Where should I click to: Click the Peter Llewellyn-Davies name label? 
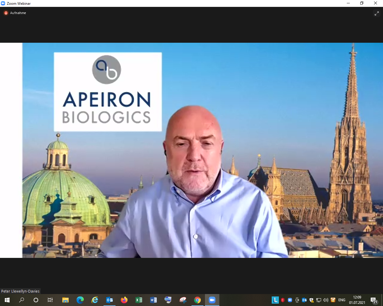(20, 291)
